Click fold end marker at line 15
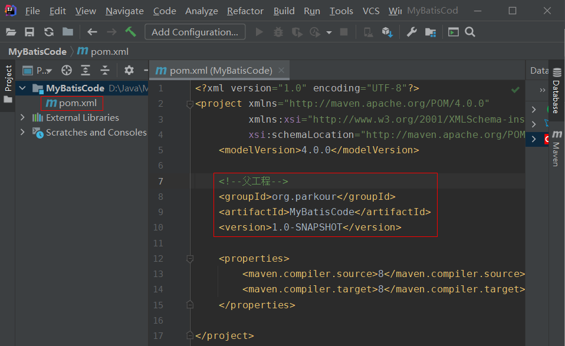The height and width of the screenshot is (346, 565). 190,305
